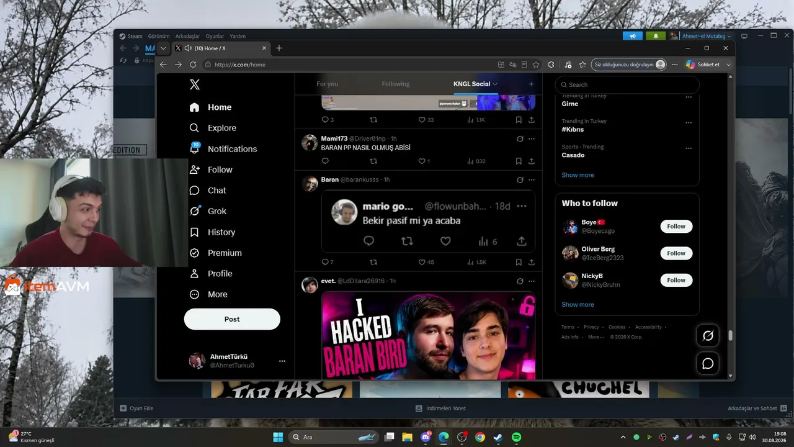Open a new browser tab
The width and height of the screenshot is (794, 447).
[279, 48]
